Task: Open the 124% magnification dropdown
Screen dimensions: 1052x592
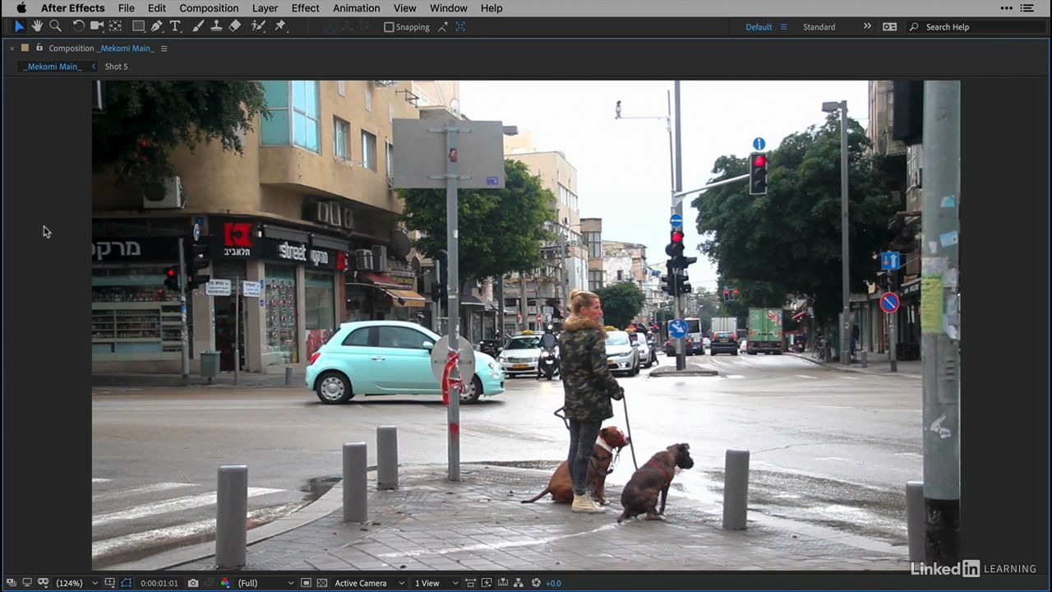Action: (76, 583)
